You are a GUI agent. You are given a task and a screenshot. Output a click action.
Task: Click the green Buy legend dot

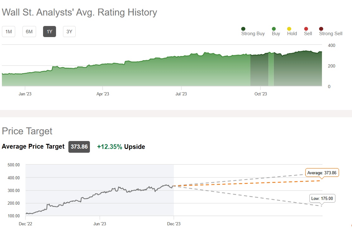coord(274,29)
